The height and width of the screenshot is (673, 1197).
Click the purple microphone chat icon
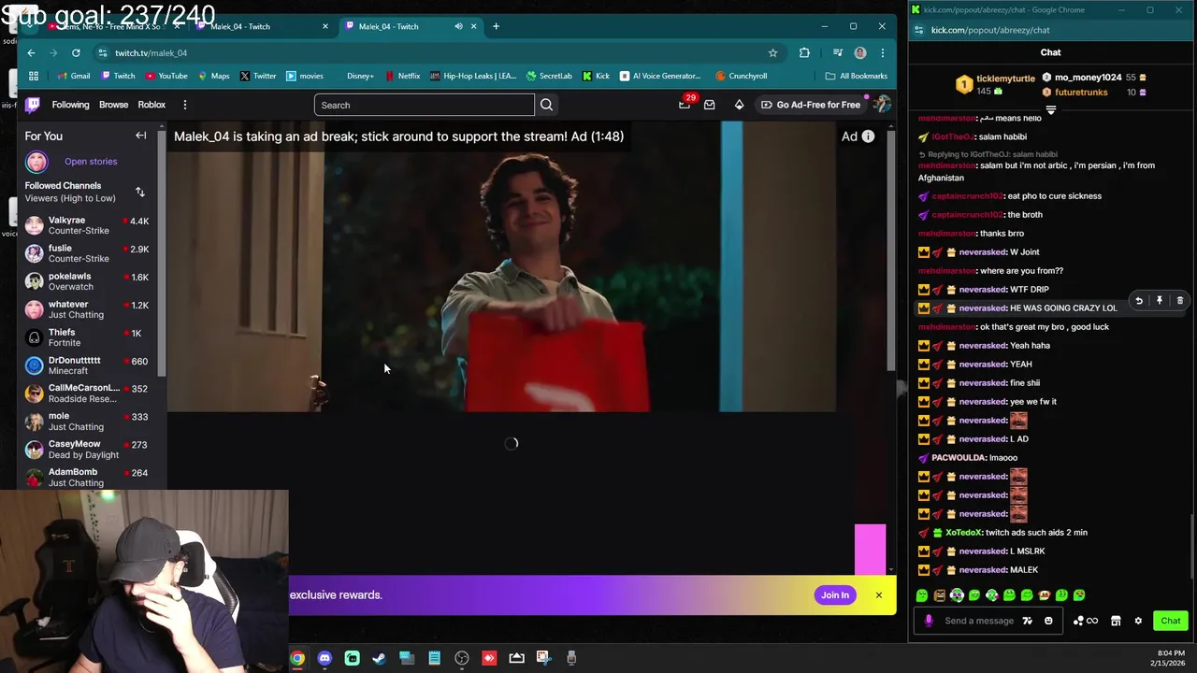point(929,621)
